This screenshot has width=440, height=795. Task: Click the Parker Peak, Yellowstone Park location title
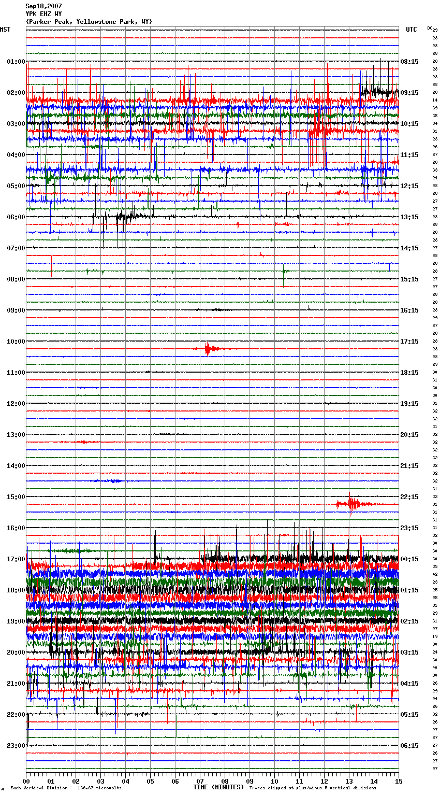89,22
